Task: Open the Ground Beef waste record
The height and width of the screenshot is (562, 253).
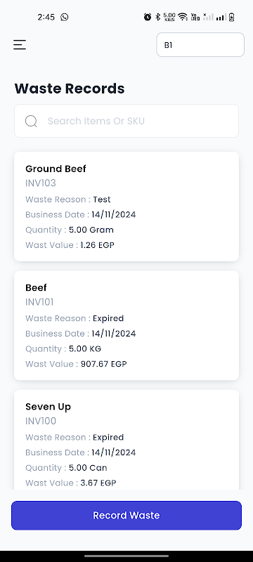Action: tap(126, 207)
